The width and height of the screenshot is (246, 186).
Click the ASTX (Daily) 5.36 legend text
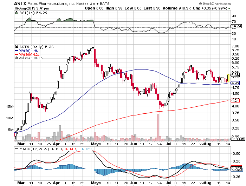coord(37,47)
